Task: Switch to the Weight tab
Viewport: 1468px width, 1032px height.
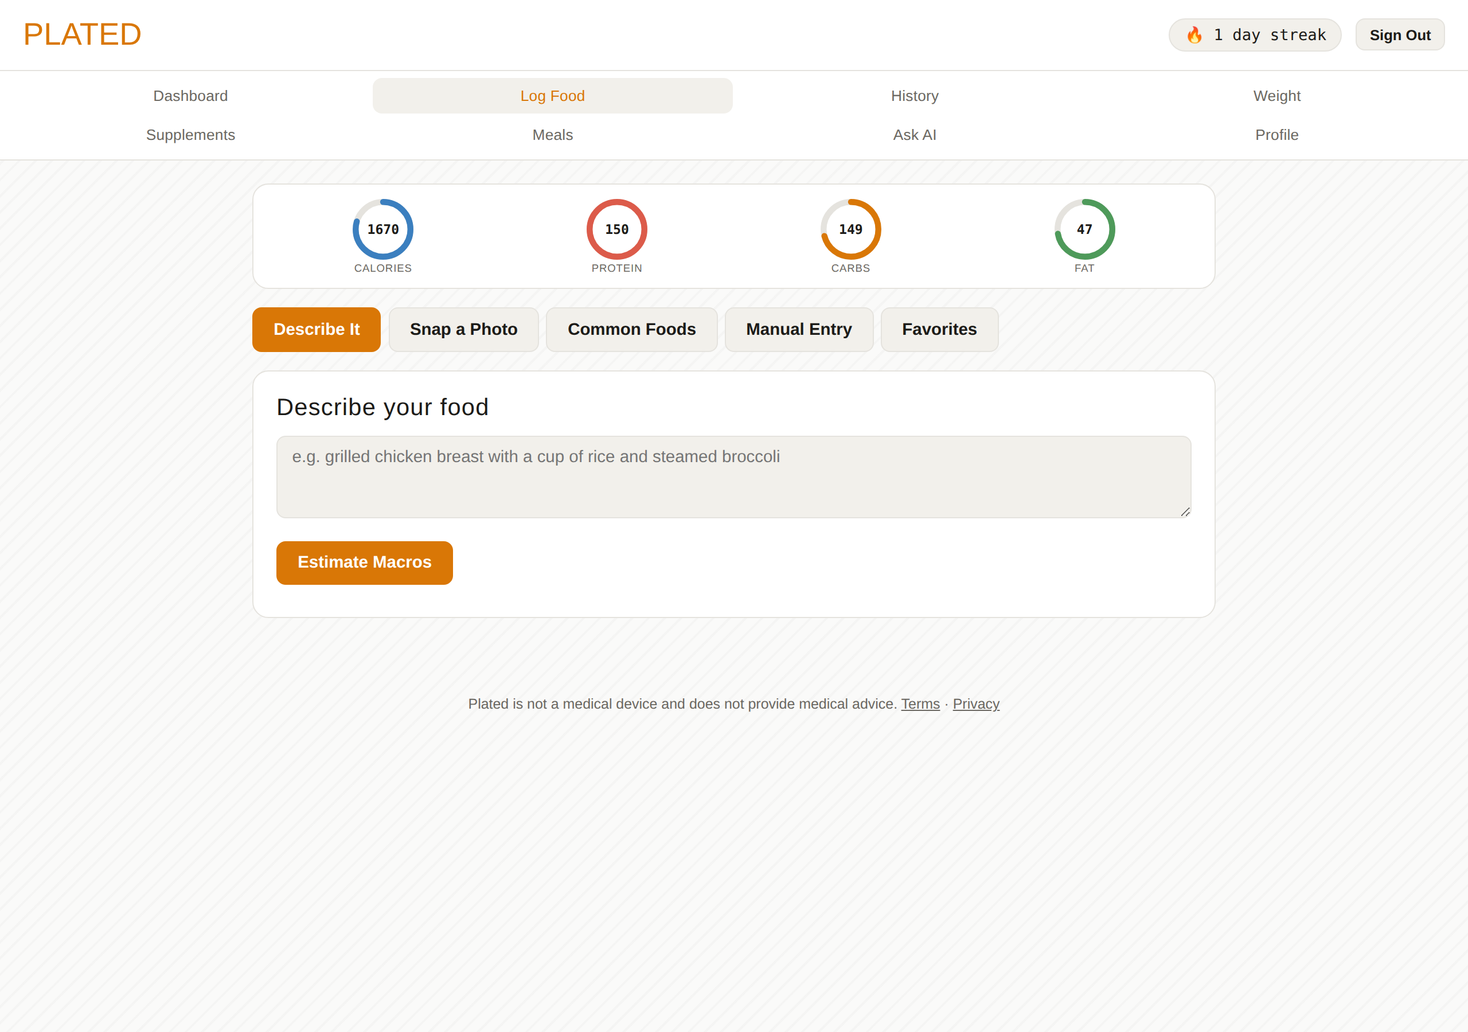Action: (x=1277, y=96)
